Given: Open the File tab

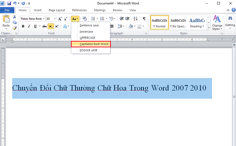Looking at the screenshot, I should (7, 10).
